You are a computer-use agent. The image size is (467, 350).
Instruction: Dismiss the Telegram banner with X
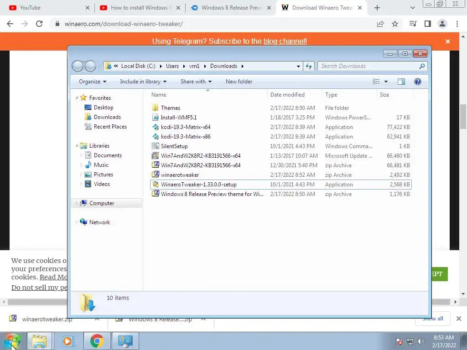(x=448, y=41)
